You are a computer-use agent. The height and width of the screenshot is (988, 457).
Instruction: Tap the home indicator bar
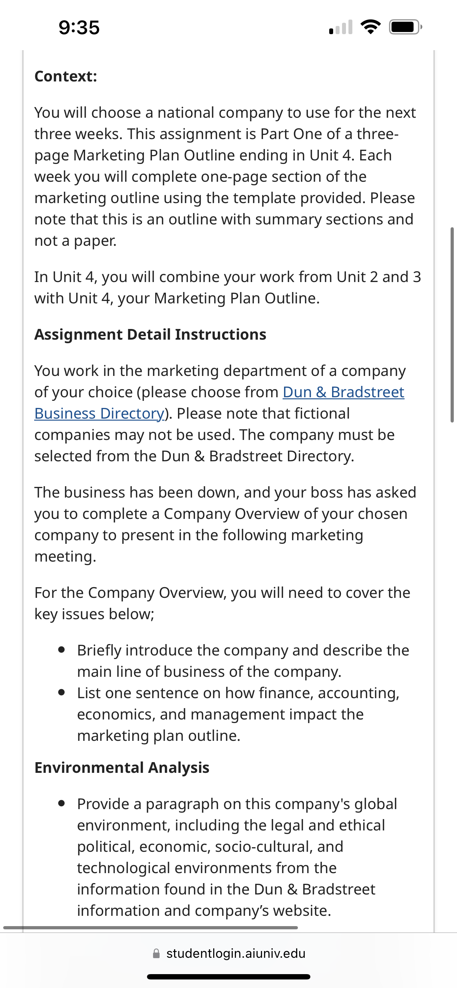229,977
